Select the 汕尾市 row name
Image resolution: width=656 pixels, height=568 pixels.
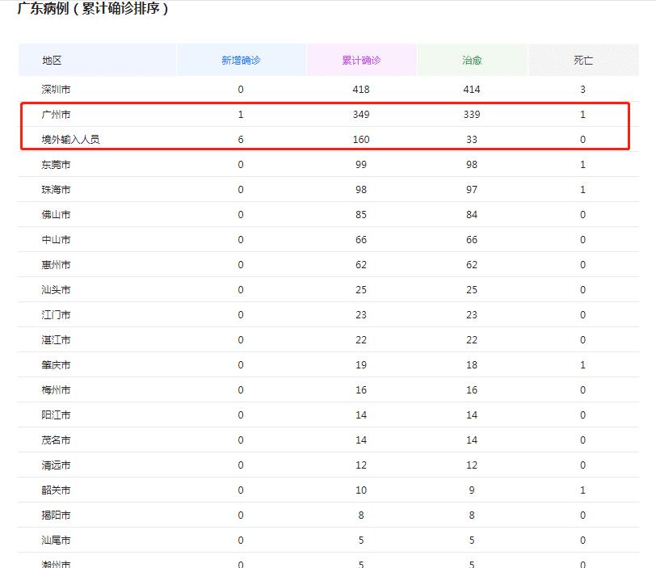(56, 541)
